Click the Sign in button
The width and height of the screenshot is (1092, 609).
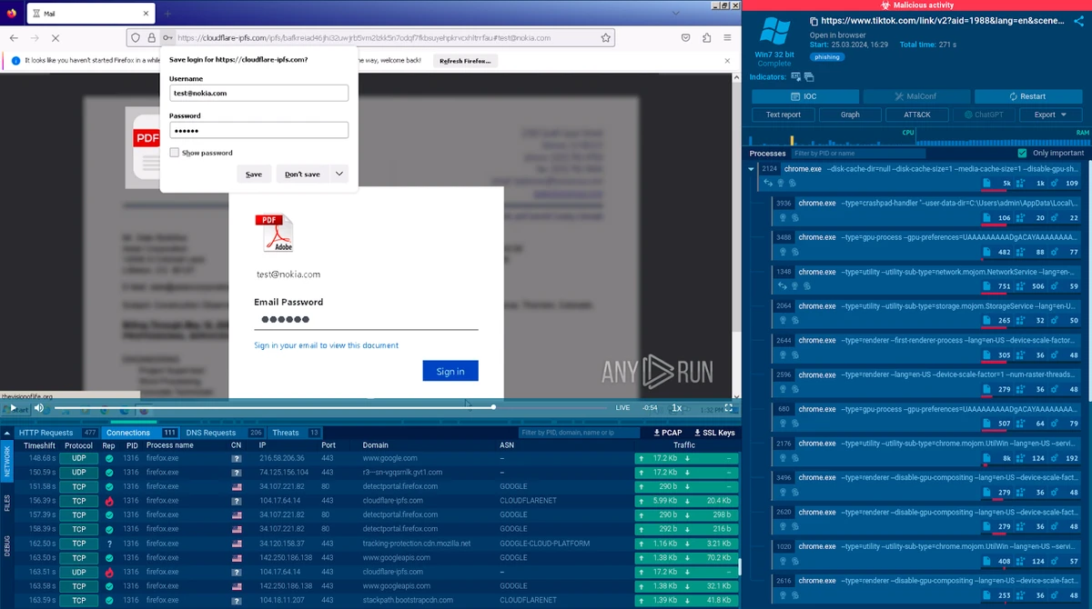click(x=450, y=371)
